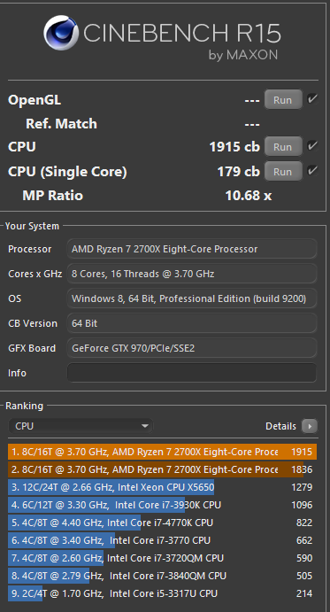This screenshot has height=612, width=330.
Task: Select the Core i7-3930K ranking entry
Action: tap(162, 505)
